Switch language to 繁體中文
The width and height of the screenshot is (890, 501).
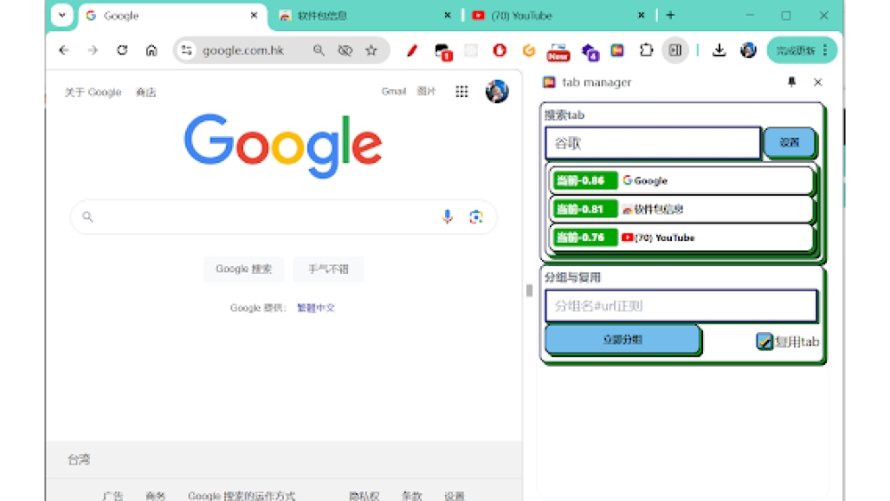point(316,308)
